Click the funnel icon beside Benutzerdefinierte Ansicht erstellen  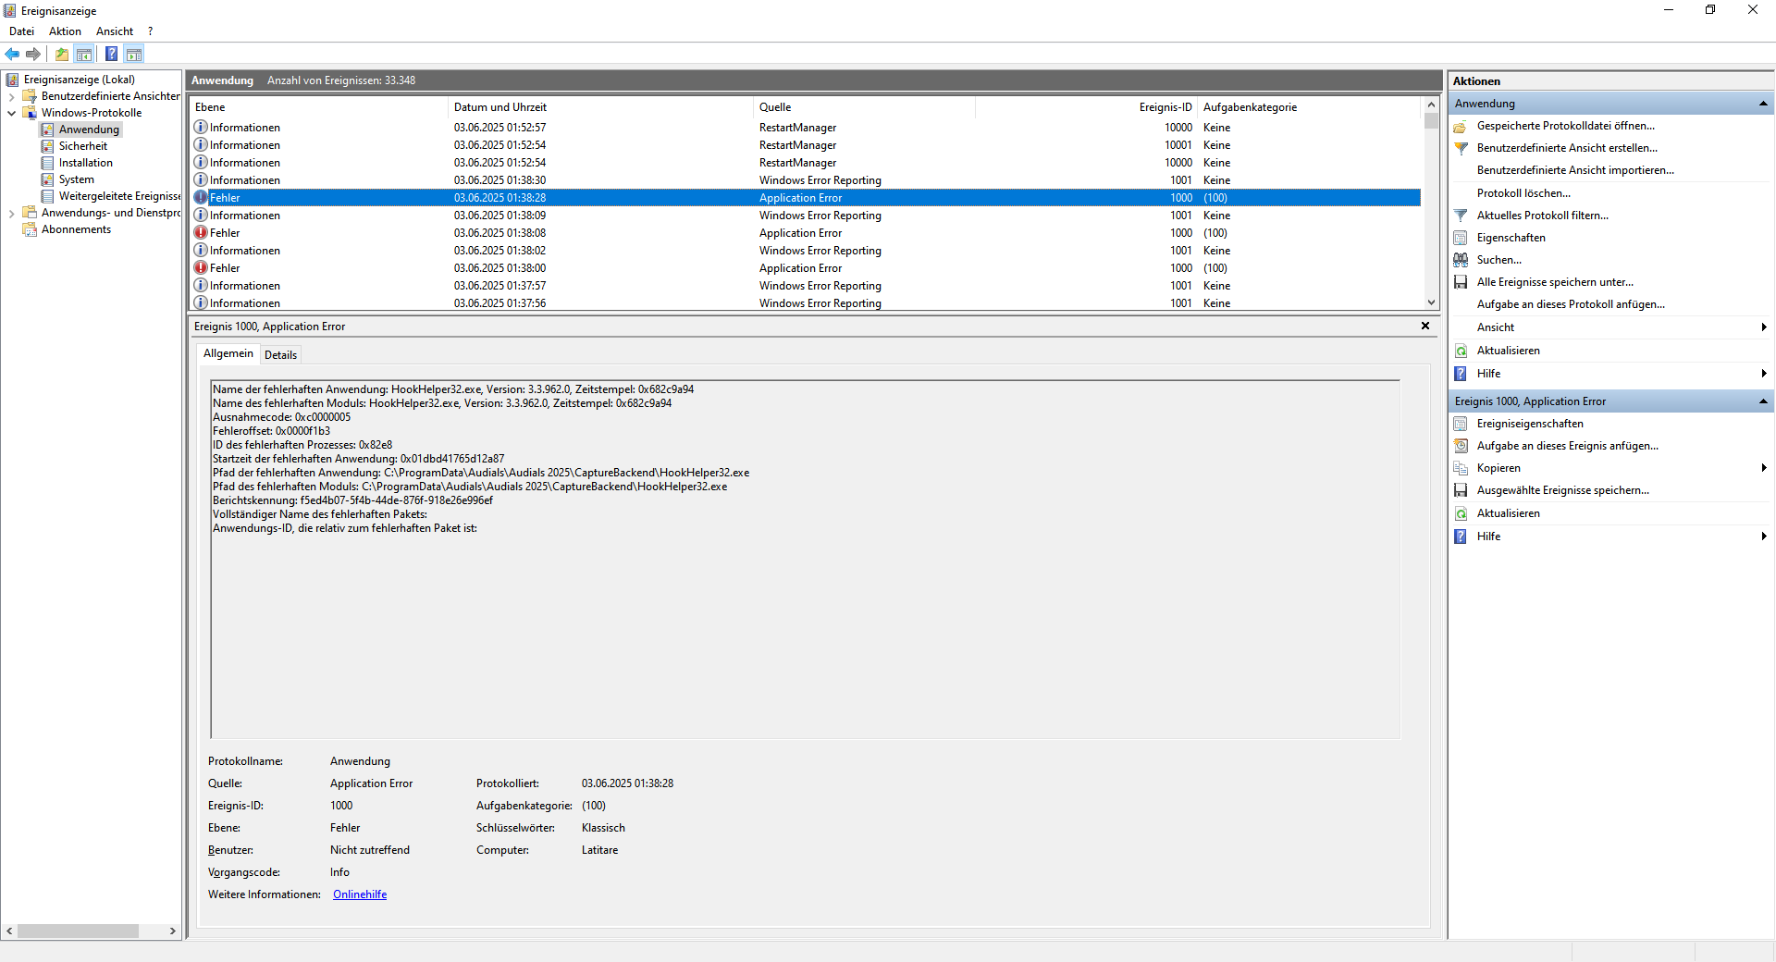pyautogui.click(x=1461, y=148)
